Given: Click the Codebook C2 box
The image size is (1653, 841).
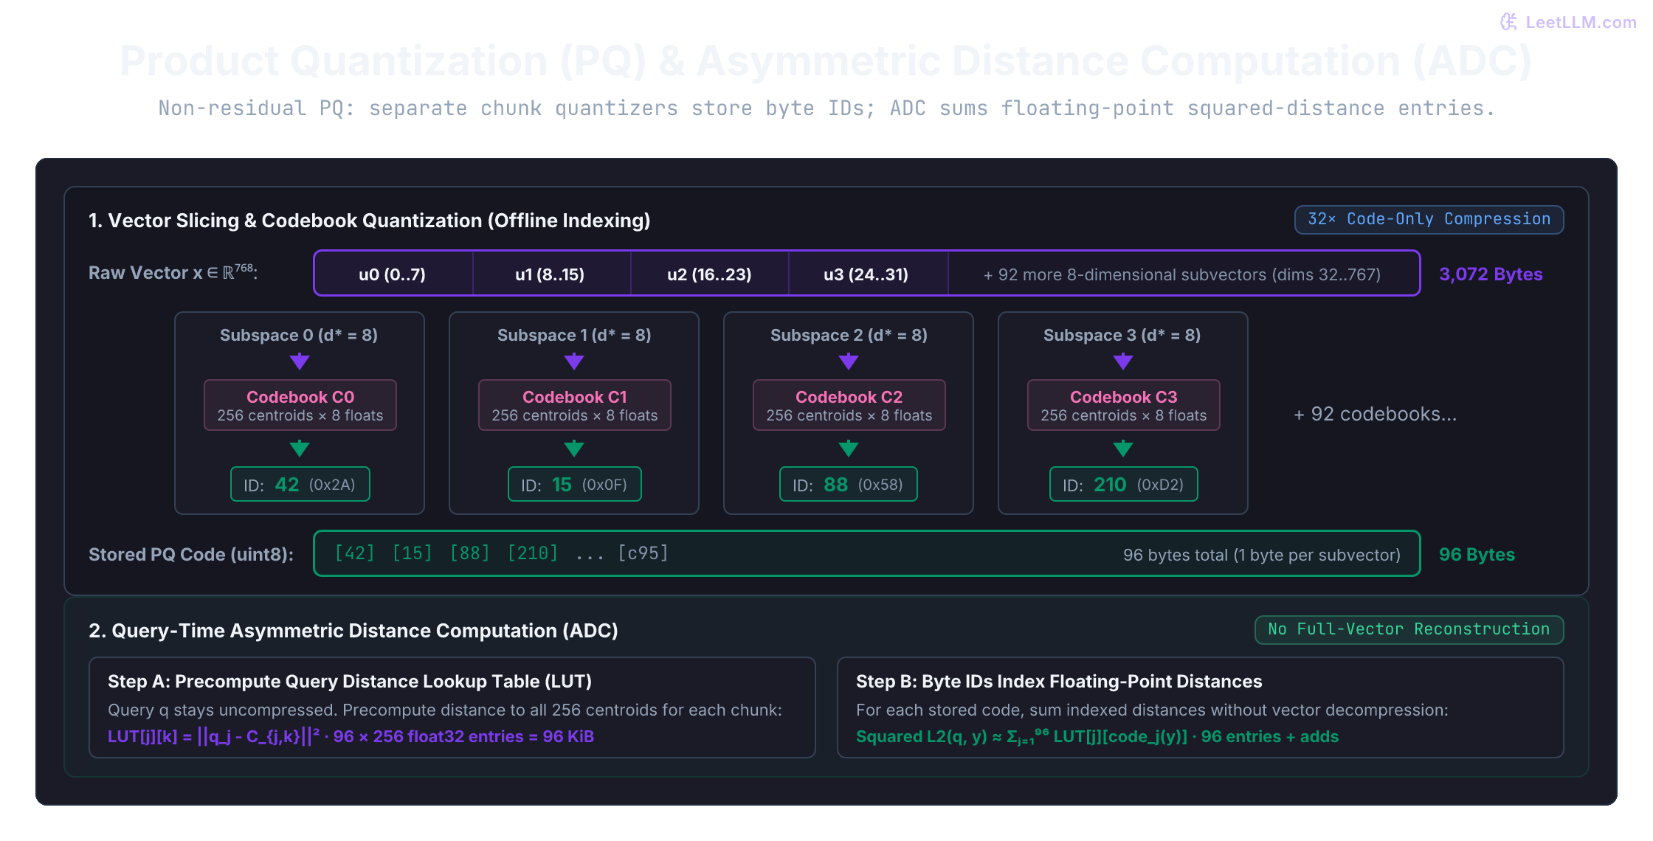Looking at the screenshot, I should click(849, 405).
